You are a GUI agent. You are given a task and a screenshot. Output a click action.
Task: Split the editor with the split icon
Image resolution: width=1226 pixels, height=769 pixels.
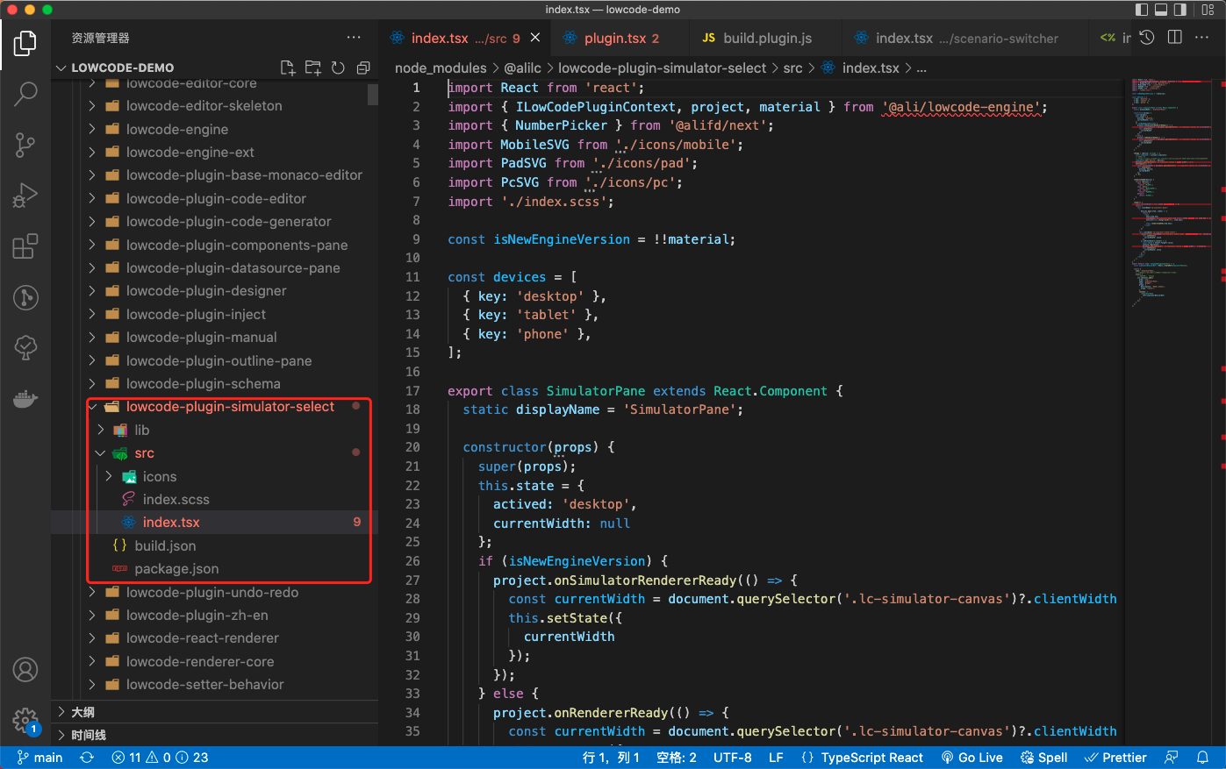1177,38
